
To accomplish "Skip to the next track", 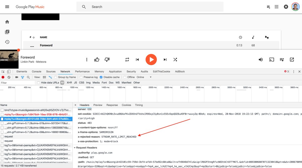I will [x=165, y=59].
